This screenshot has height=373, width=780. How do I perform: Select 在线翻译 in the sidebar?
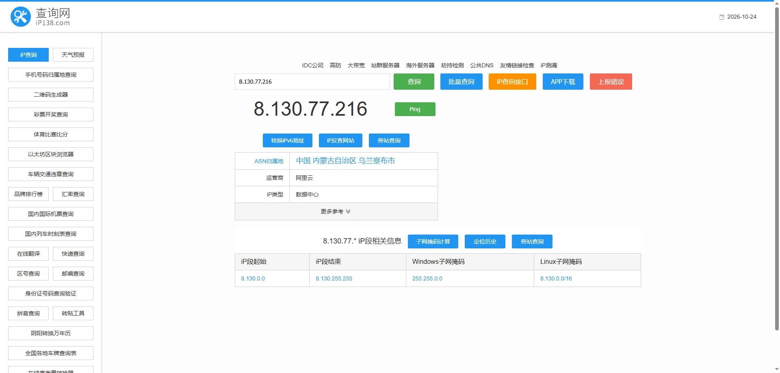coord(28,254)
